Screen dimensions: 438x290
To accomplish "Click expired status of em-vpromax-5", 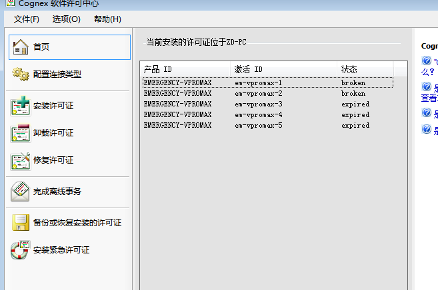I will (x=355, y=125).
